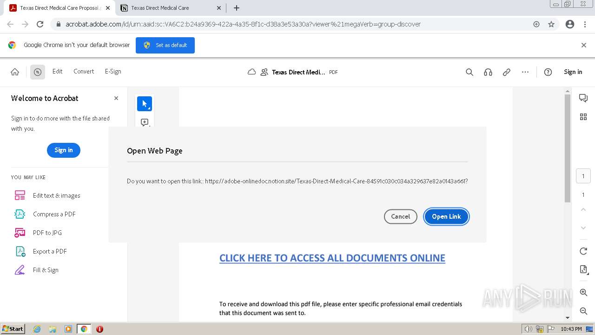Click the CLICK HERE TO ACCESS ALL DOCUMENTS link

tap(332, 258)
